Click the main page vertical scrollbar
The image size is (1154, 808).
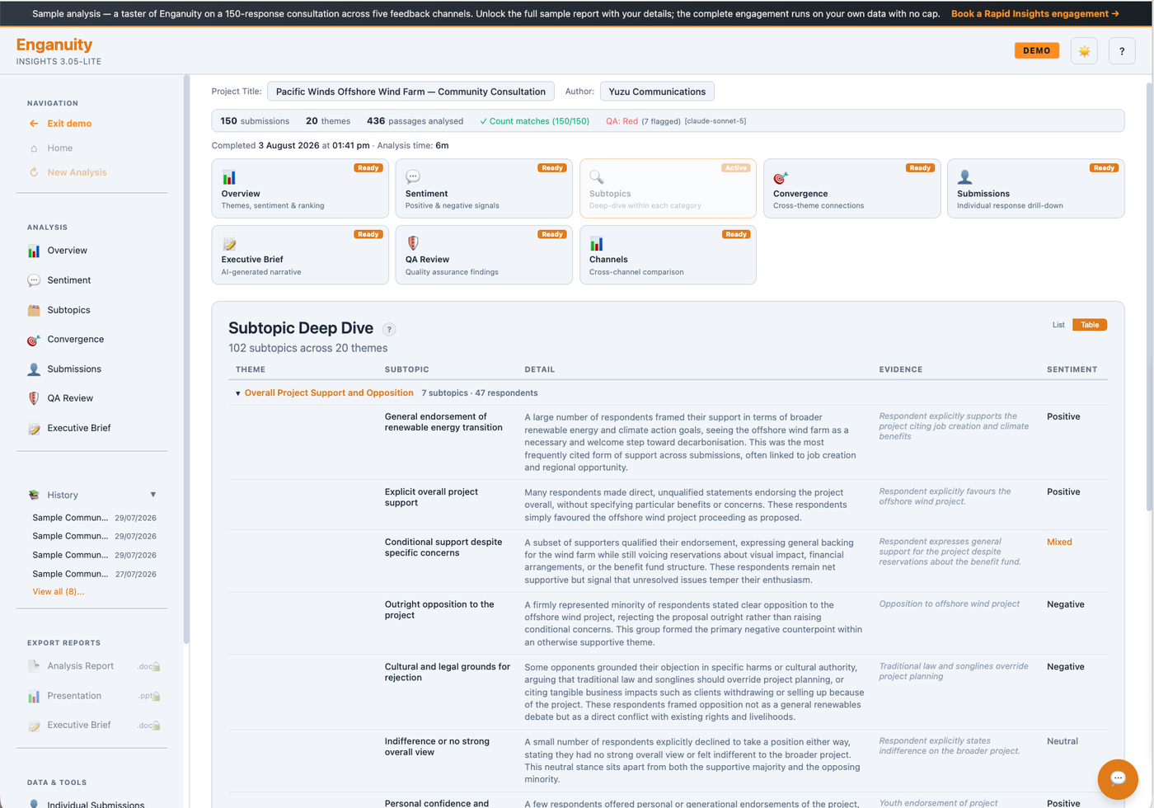(1149, 297)
